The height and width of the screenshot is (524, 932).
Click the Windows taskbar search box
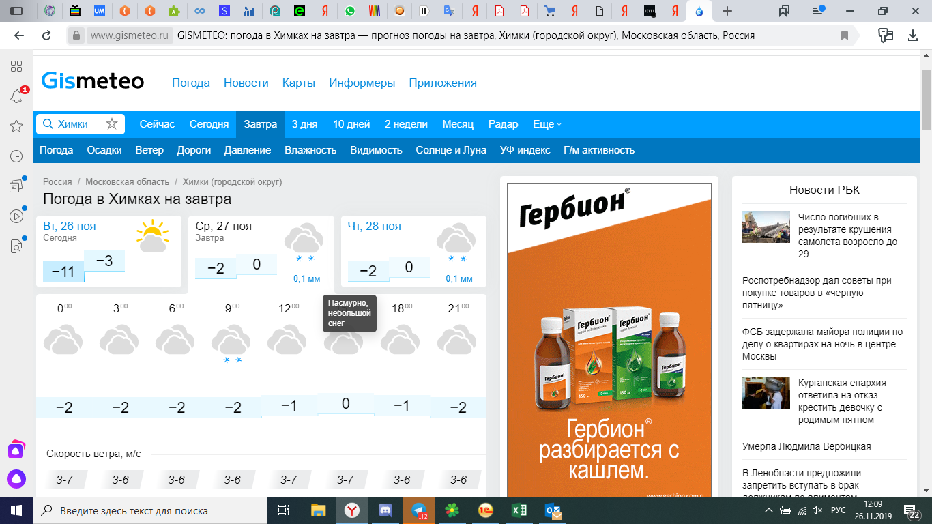pyautogui.click(x=151, y=510)
